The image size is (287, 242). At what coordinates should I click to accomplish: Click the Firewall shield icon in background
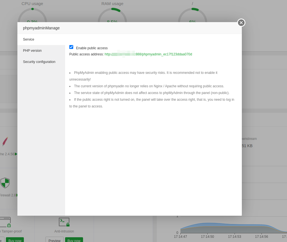point(5,183)
